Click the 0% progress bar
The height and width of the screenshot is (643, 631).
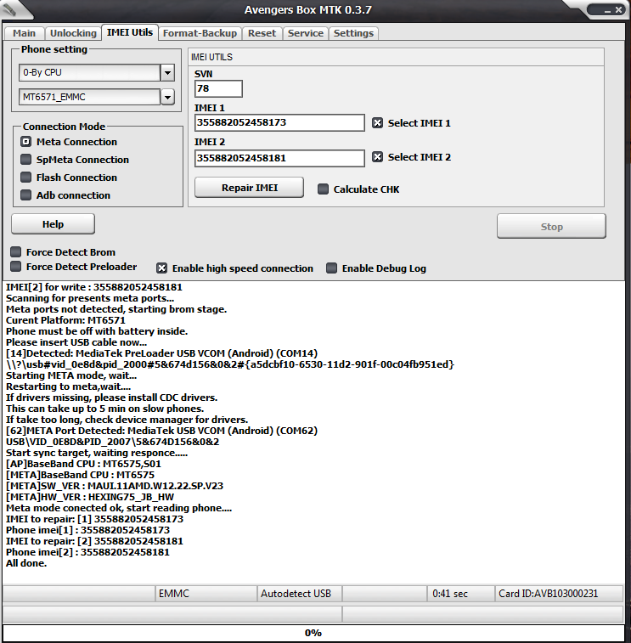(x=313, y=633)
